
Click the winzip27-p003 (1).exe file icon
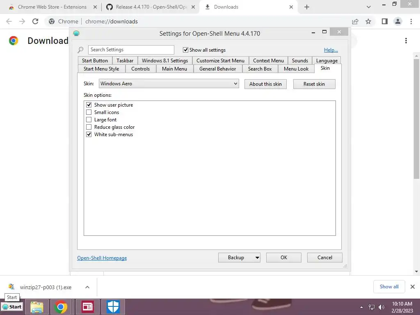[x=11, y=287]
